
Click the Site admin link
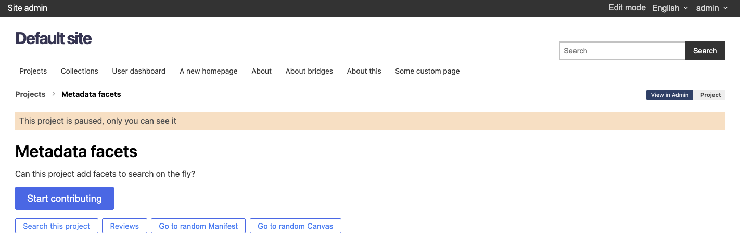(28, 8)
